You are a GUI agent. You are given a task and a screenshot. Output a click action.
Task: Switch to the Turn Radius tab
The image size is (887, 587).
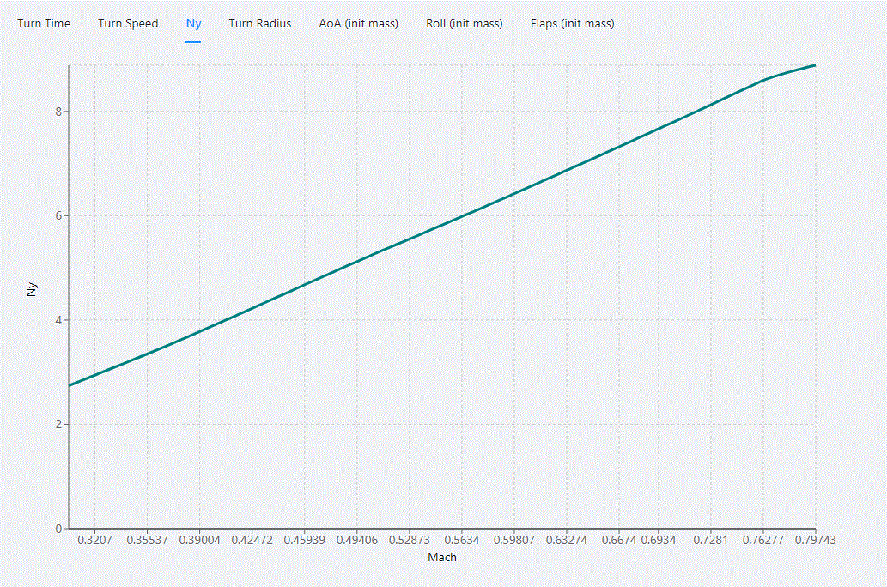(x=259, y=24)
